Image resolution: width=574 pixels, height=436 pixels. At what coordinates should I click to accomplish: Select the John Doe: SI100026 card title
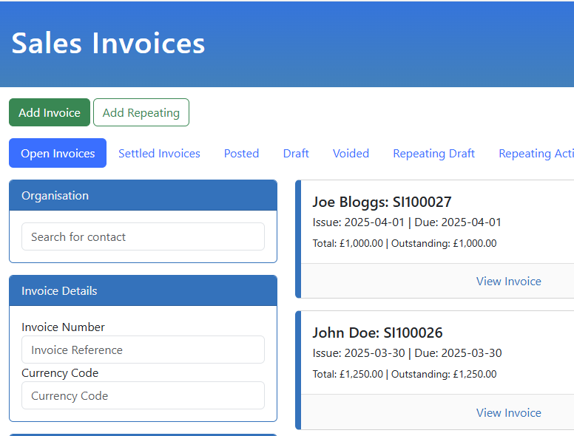click(x=377, y=333)
